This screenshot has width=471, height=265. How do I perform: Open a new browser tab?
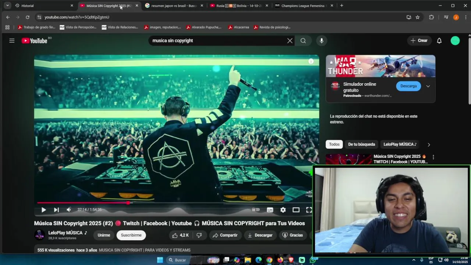pos(341,6)
